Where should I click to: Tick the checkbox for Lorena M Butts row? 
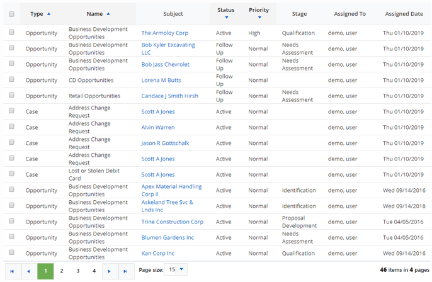(x=11, y=79)
